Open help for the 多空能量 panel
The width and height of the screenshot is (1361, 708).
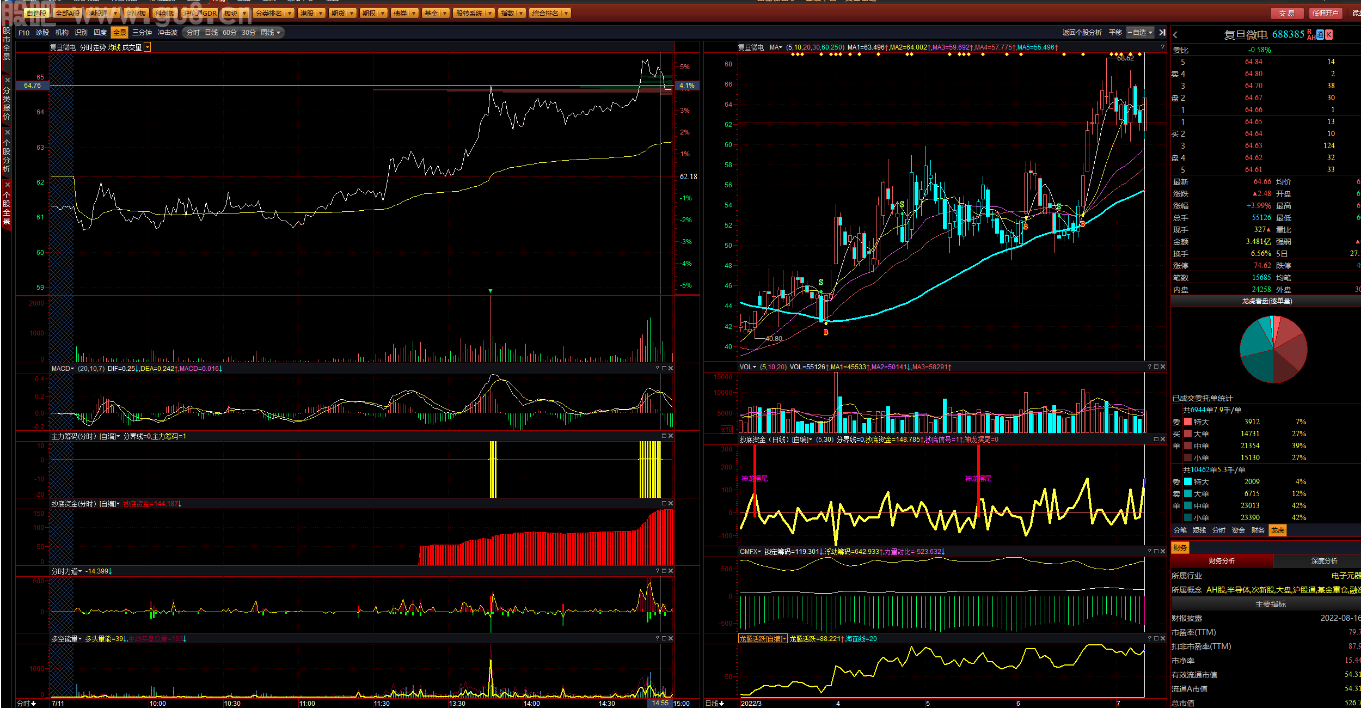pos(658,639)
